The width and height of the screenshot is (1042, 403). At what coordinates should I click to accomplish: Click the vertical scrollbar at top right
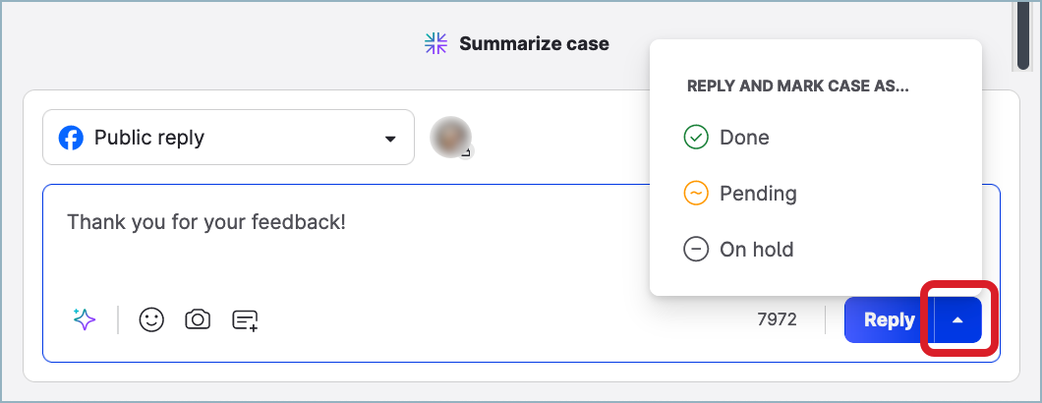click(1022, 34)
